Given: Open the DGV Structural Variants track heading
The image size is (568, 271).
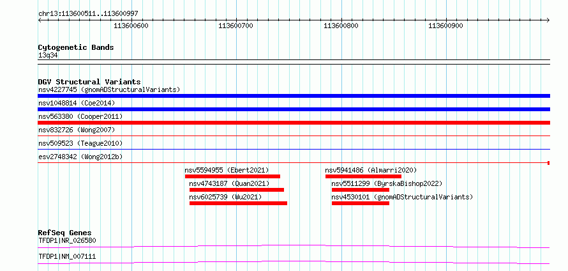Looking at the screenshot, I should [89, 82].
